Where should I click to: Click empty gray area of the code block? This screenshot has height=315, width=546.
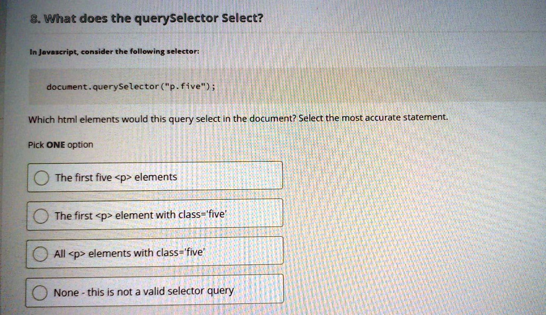pyautogui.click(x=373, y=85)
